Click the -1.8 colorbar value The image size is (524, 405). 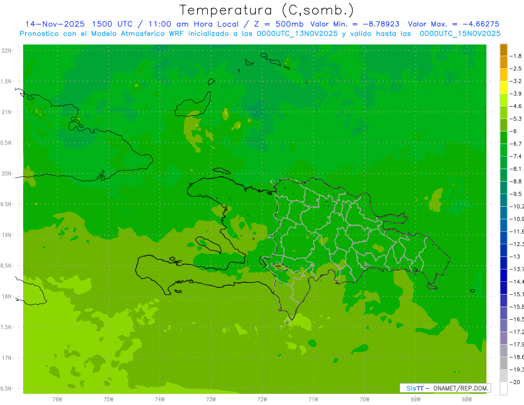point(516,56)
